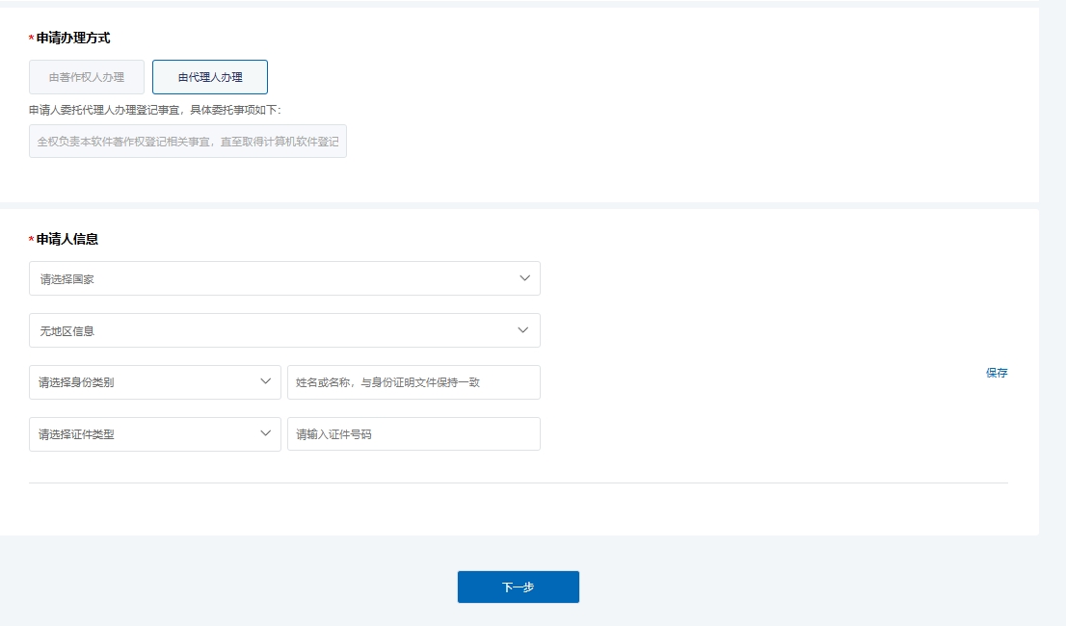
Task: Click the chevron arrow in 无地区信息 field
Action: pyautogui.click(x=523, y=330)
